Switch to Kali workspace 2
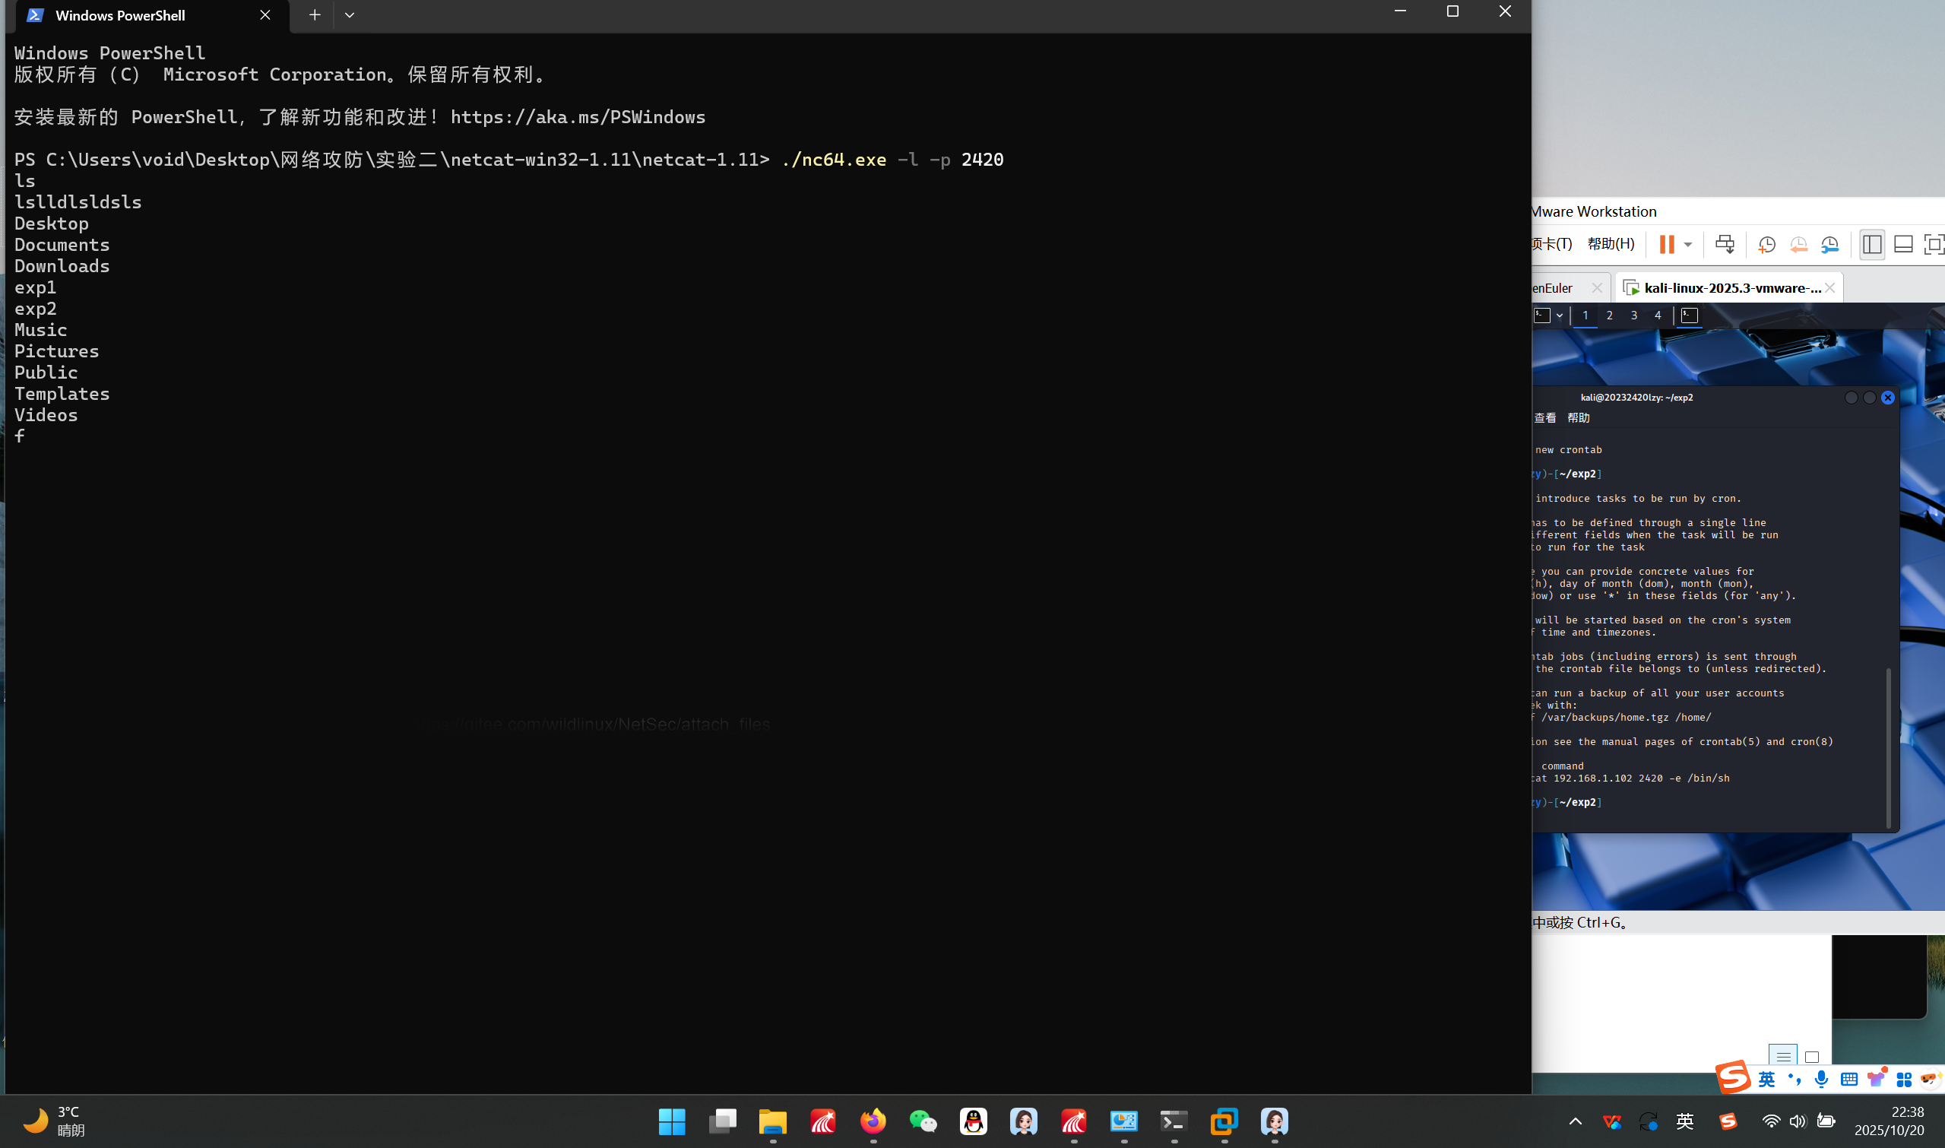This screenshot has height=1148, width=1945. [x=1609, y=315]
